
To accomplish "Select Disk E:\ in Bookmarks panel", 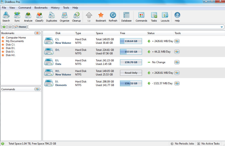I will coord(10,52).
